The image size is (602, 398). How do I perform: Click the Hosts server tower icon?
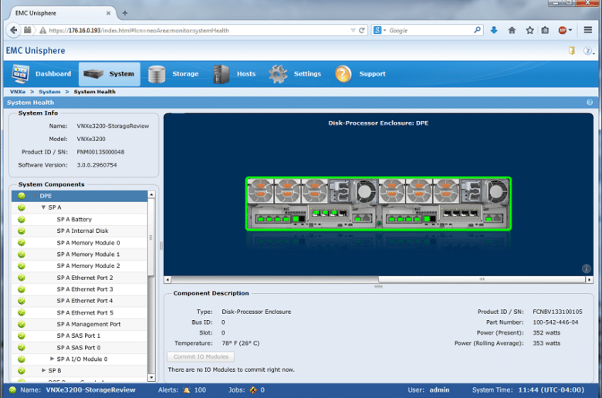(x=221, y=74)
